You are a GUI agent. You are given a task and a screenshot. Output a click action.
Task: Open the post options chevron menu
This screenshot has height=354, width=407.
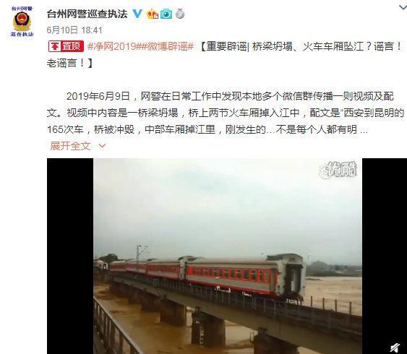coord(403,7)
